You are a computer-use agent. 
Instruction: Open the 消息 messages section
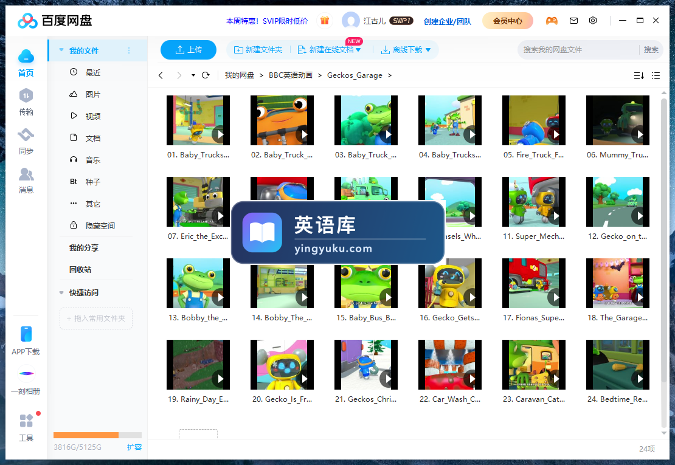pos(26,181)
